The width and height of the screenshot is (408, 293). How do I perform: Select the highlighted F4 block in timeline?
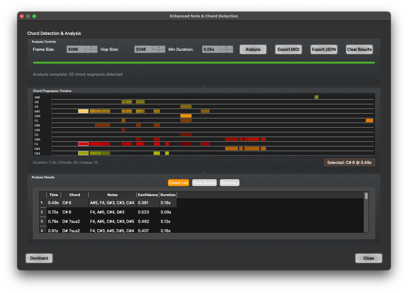pyautogui.click(x=83, y=144)
